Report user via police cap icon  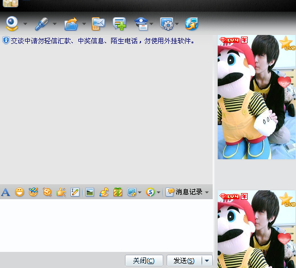tap(142, 24)
